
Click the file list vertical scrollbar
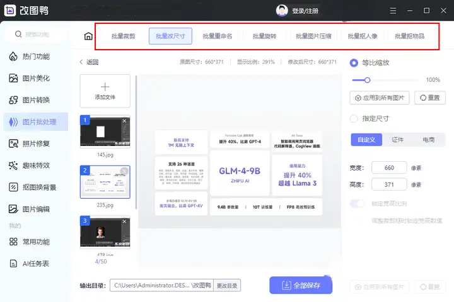[136, 142]
